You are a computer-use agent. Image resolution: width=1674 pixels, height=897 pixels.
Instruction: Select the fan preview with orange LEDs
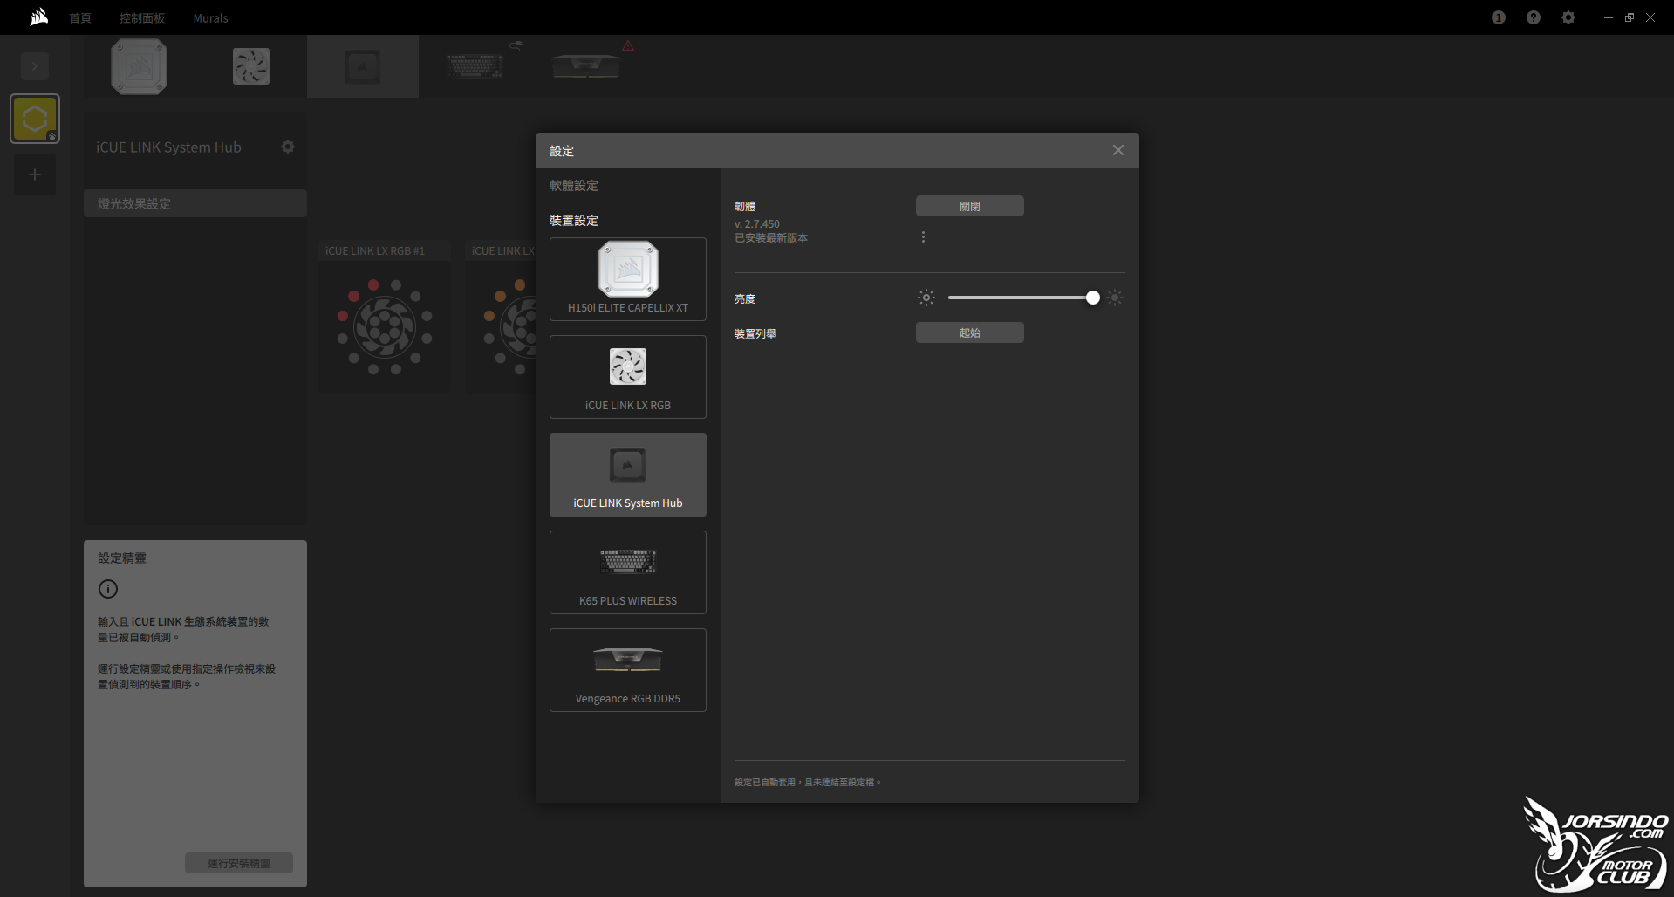pyautogui.click(x=501, y=316)
